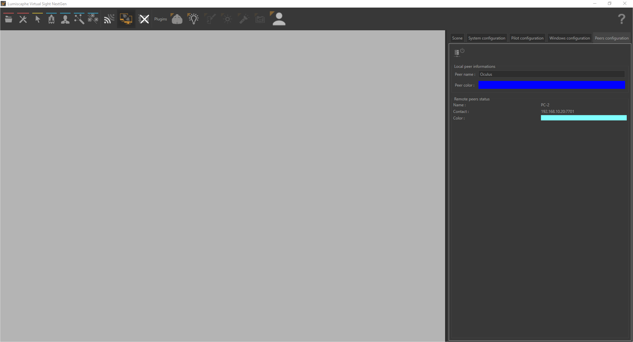Screen dimensions: 633x342
Task: Open help with the question mark icon
Action: pyautogui.click(x=621, y=19)
